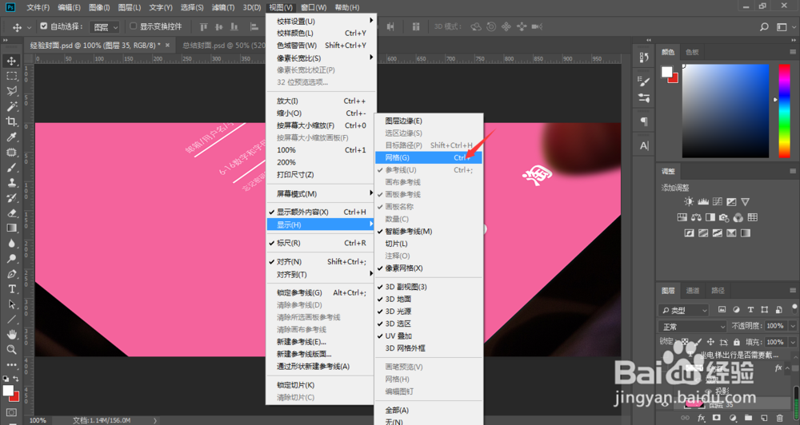
Task: Select the Rectangular Marquee tool
Action: coord(11,77)
